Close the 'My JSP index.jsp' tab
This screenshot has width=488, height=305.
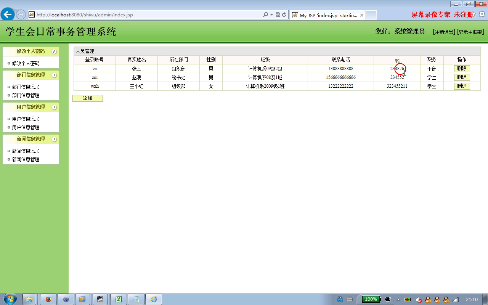(362, 15)
